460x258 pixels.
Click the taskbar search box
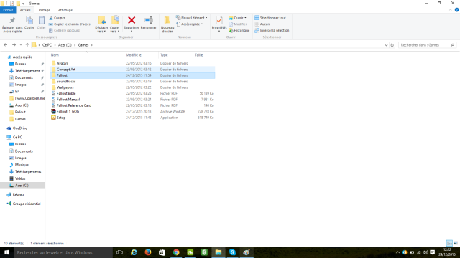[63, 252]
